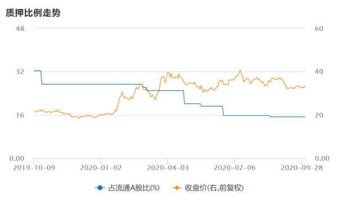The width and height of the screenshot is (341, 204).
Task: Click the 质押比例走势 chart title
Action: point(33,13)
